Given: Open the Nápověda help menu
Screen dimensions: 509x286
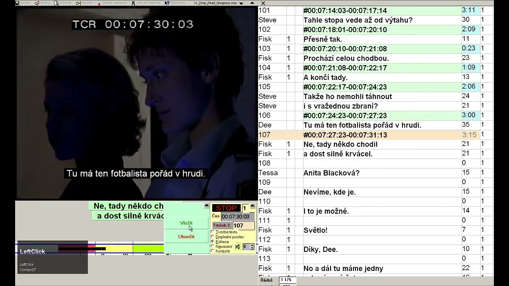Looking at the screenshot, I should point(175,3).
